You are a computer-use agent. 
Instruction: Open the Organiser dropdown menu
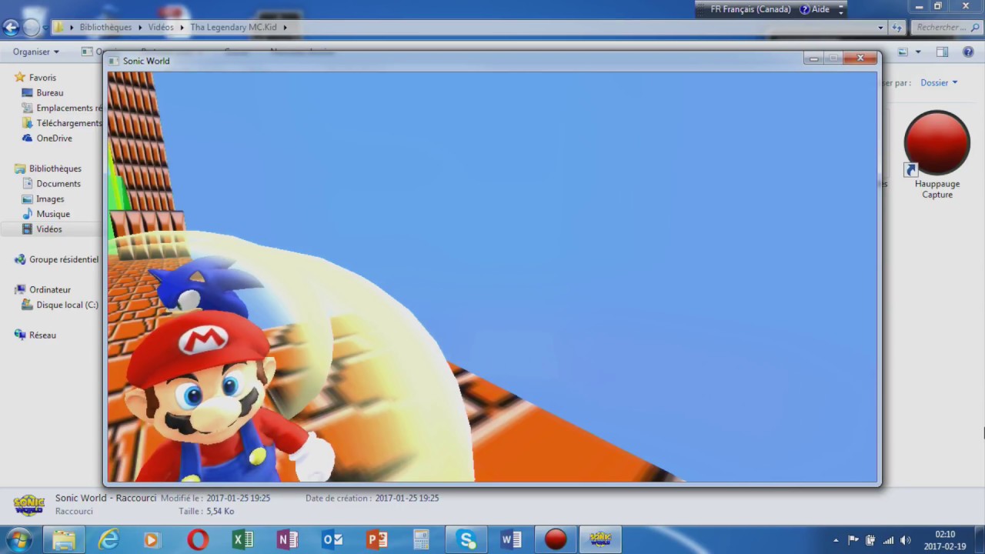pos(36,52)
